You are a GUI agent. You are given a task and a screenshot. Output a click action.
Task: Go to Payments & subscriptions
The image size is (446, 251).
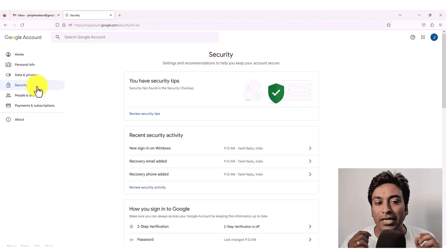coord(34,105)
